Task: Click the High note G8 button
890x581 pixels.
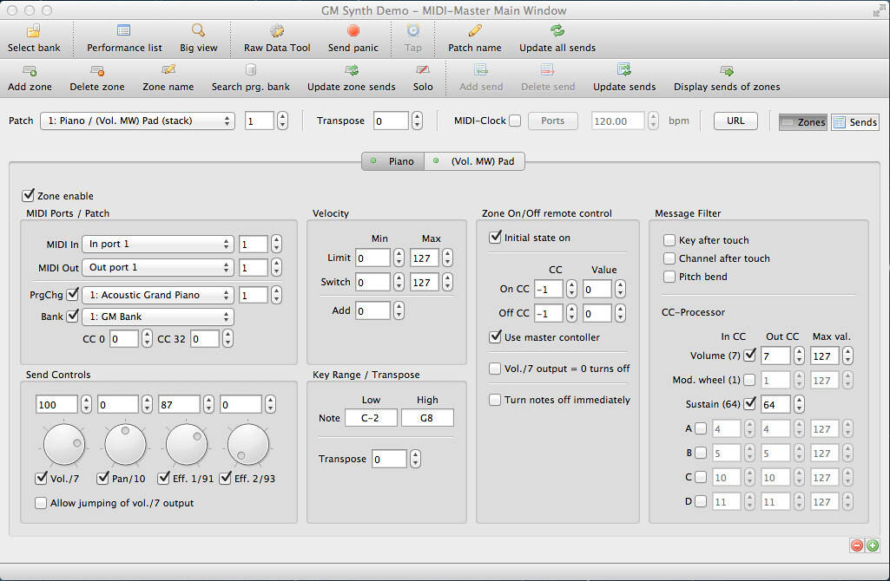Action: coord(427,418)
